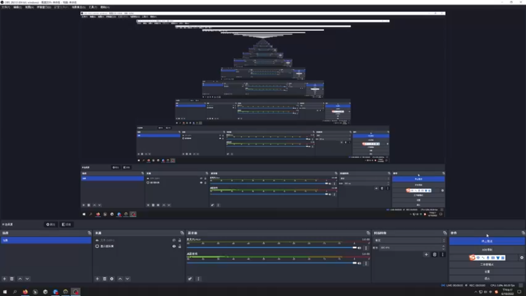Click the Sogou input method S logo
Screen dimensions: 526x296
(x=472, y=258)
